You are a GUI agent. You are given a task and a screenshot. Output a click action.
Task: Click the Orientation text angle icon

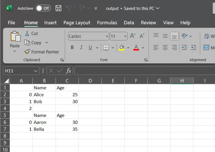point(184,36)
